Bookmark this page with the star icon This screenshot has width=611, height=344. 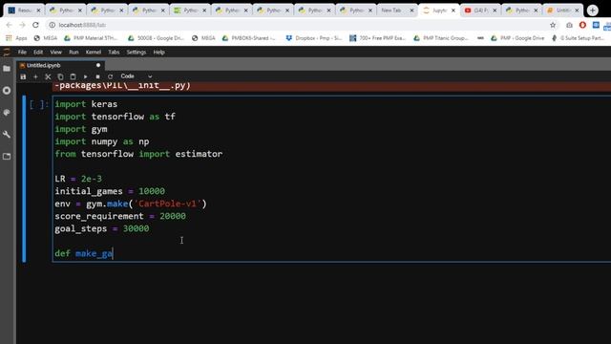tap(553, 25)
